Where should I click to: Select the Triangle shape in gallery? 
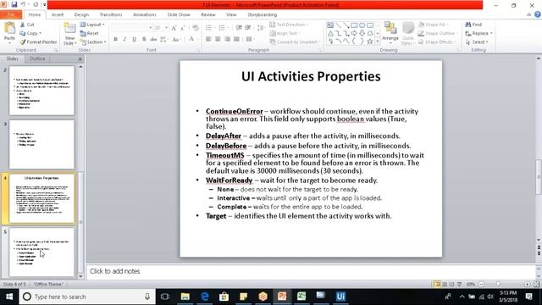[330, 34]
